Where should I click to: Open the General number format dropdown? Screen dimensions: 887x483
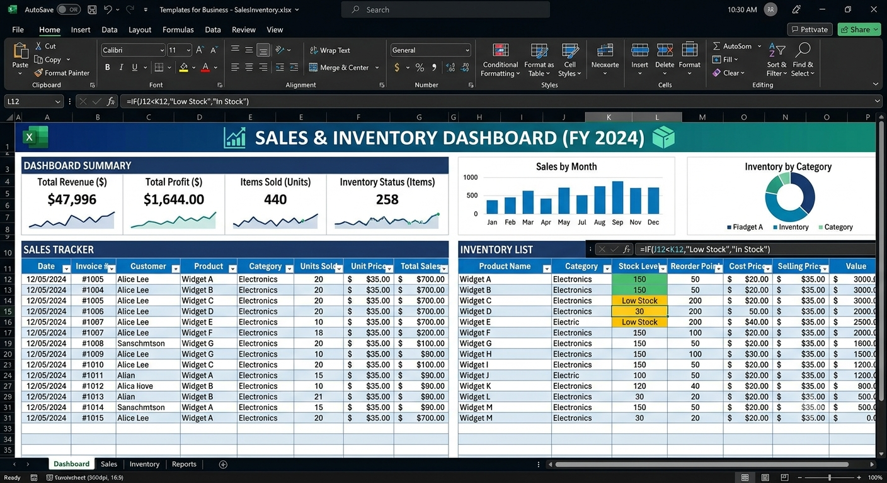[430, 50]
